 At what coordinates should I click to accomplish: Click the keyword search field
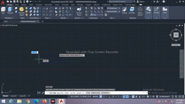[121, 1]
